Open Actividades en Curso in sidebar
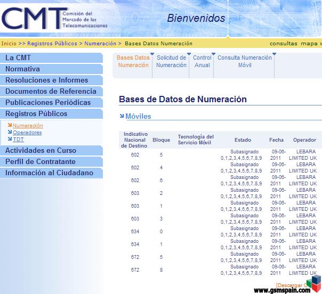 (x=51, y=150)
